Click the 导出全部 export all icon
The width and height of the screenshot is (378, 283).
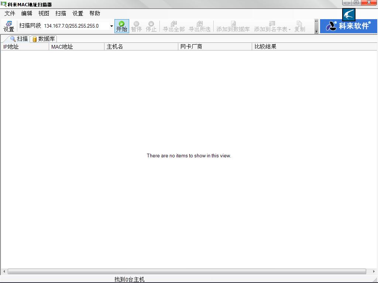click(173, 26)
